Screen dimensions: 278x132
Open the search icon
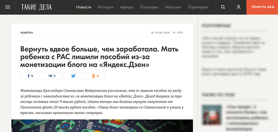click(x=223, y=7)
